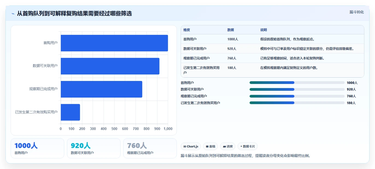Click the 已发生第二次有效购买用户 chart bar
Image resolution: width=375 pixels, height=169 pixels.
click(x=70, y=112)
